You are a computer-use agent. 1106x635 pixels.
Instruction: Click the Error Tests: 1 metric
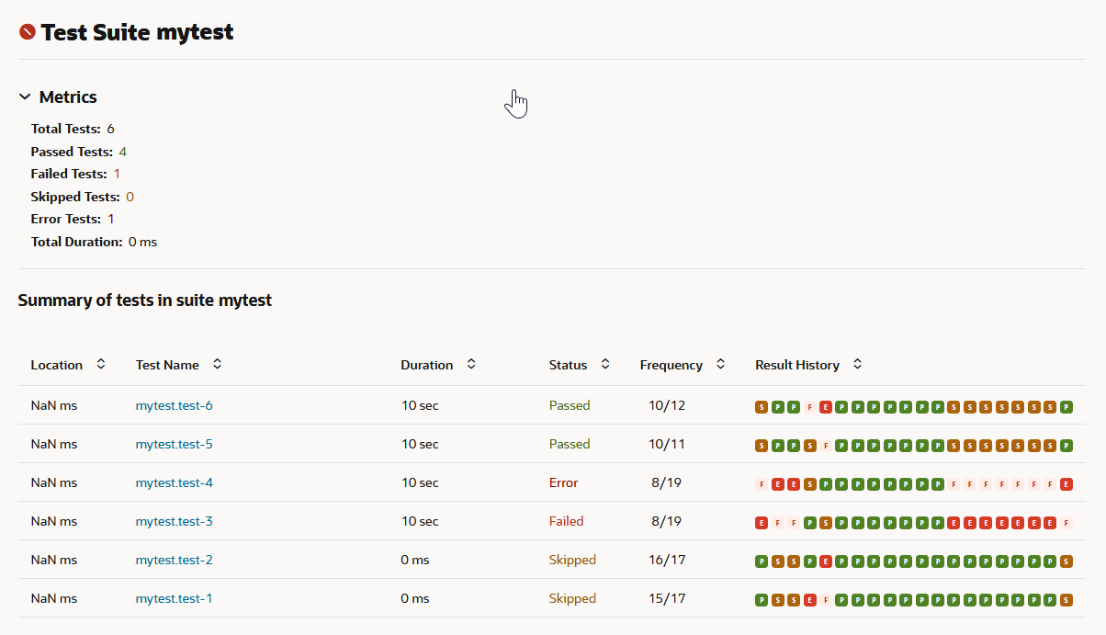(x=73, y=219)
